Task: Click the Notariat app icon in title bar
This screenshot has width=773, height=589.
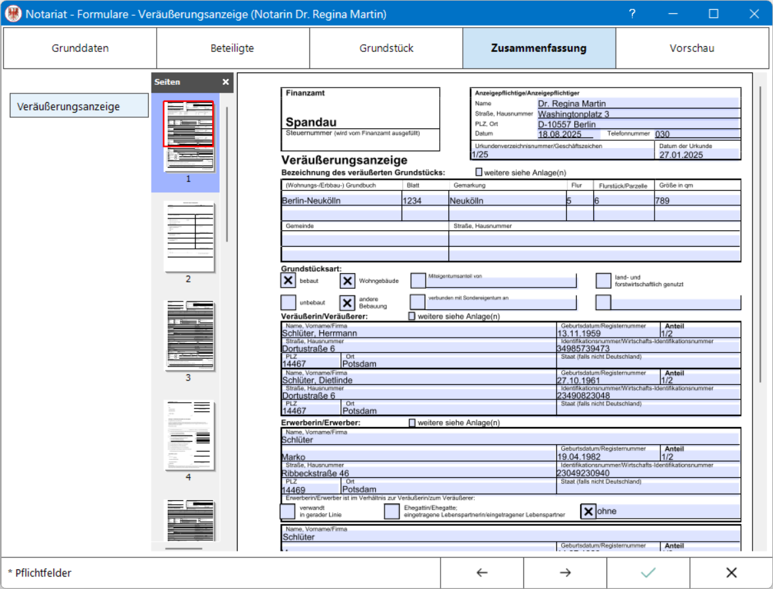Action: click(x=13, y=14)
